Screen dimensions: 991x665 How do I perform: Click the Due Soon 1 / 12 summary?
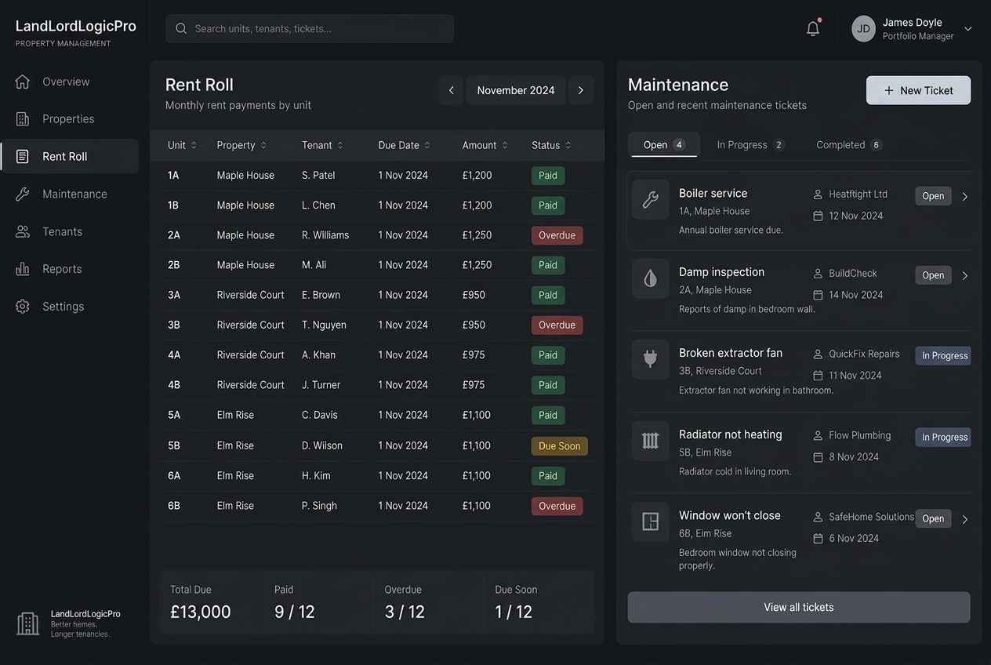516,603
